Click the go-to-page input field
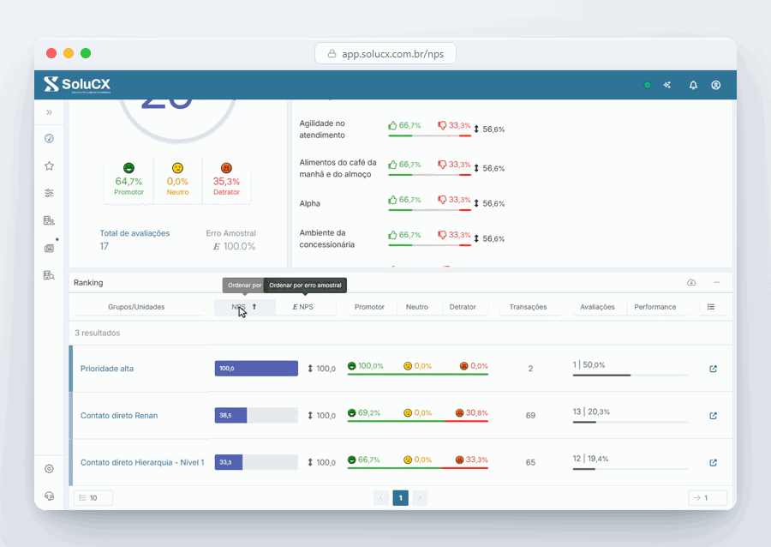The height and width of the screenshot is (547, 771). pos(708,498)
